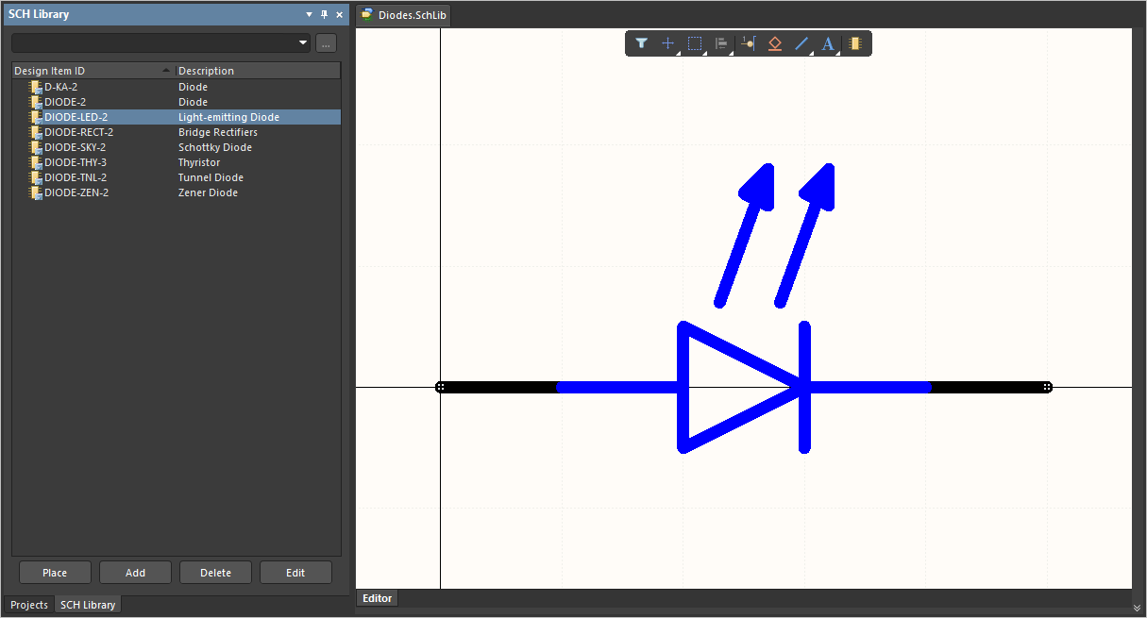Click the 'Thyristor' description
The height and width of the screenshot is (618, 1147).
[199, 162]
